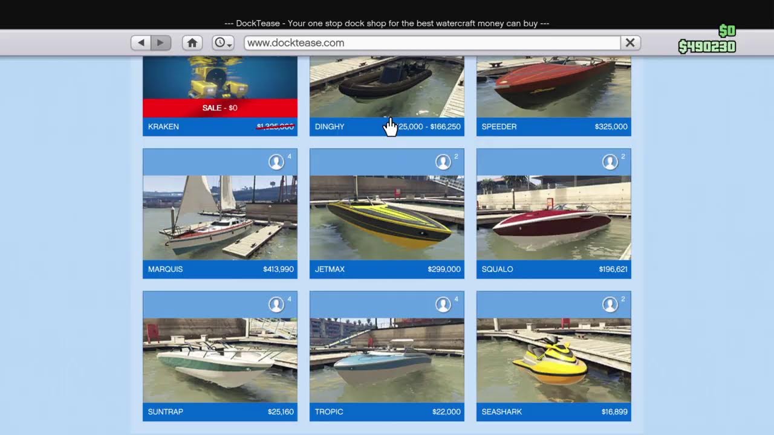Click the KRAKEN name label
The width and height of the screenshot is (774, 435).
point(163,127)
